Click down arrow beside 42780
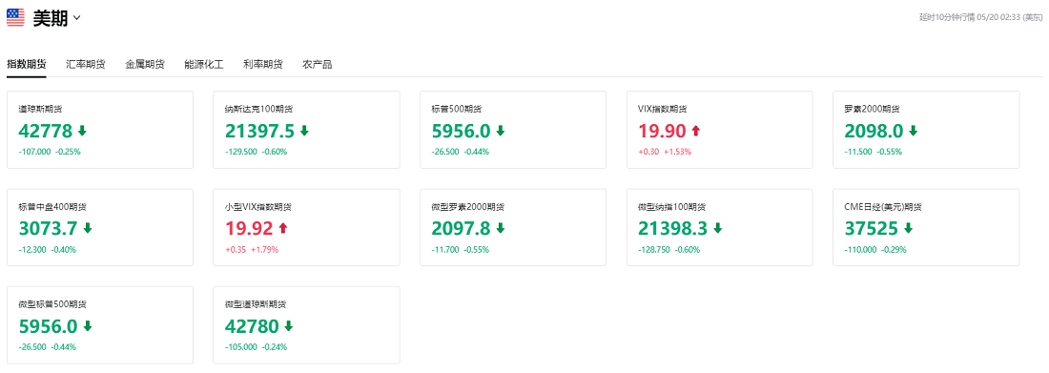The image size is (1049, 373). point(288,326)
